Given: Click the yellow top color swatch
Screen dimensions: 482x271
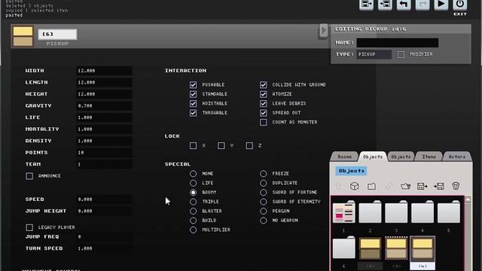Looking at the screenshot, I should (23, 31).
